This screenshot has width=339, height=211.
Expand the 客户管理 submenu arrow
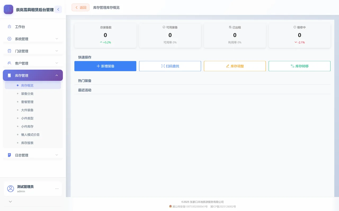click(x=57, y=63)
